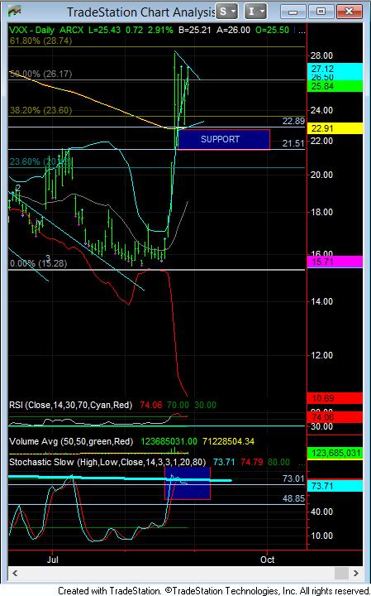Close the Chart Analysis window
The height and width of the screenshot is (596, 371).
tap(350, 12)
